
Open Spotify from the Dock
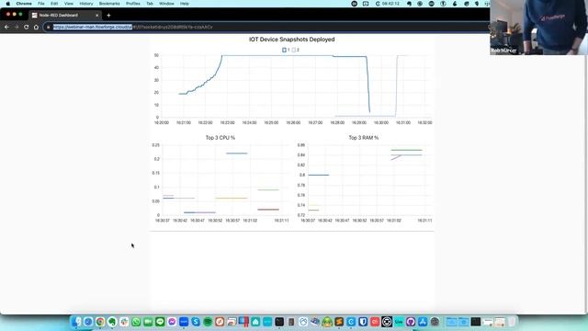pyautogui.click(x=208, y=322)
